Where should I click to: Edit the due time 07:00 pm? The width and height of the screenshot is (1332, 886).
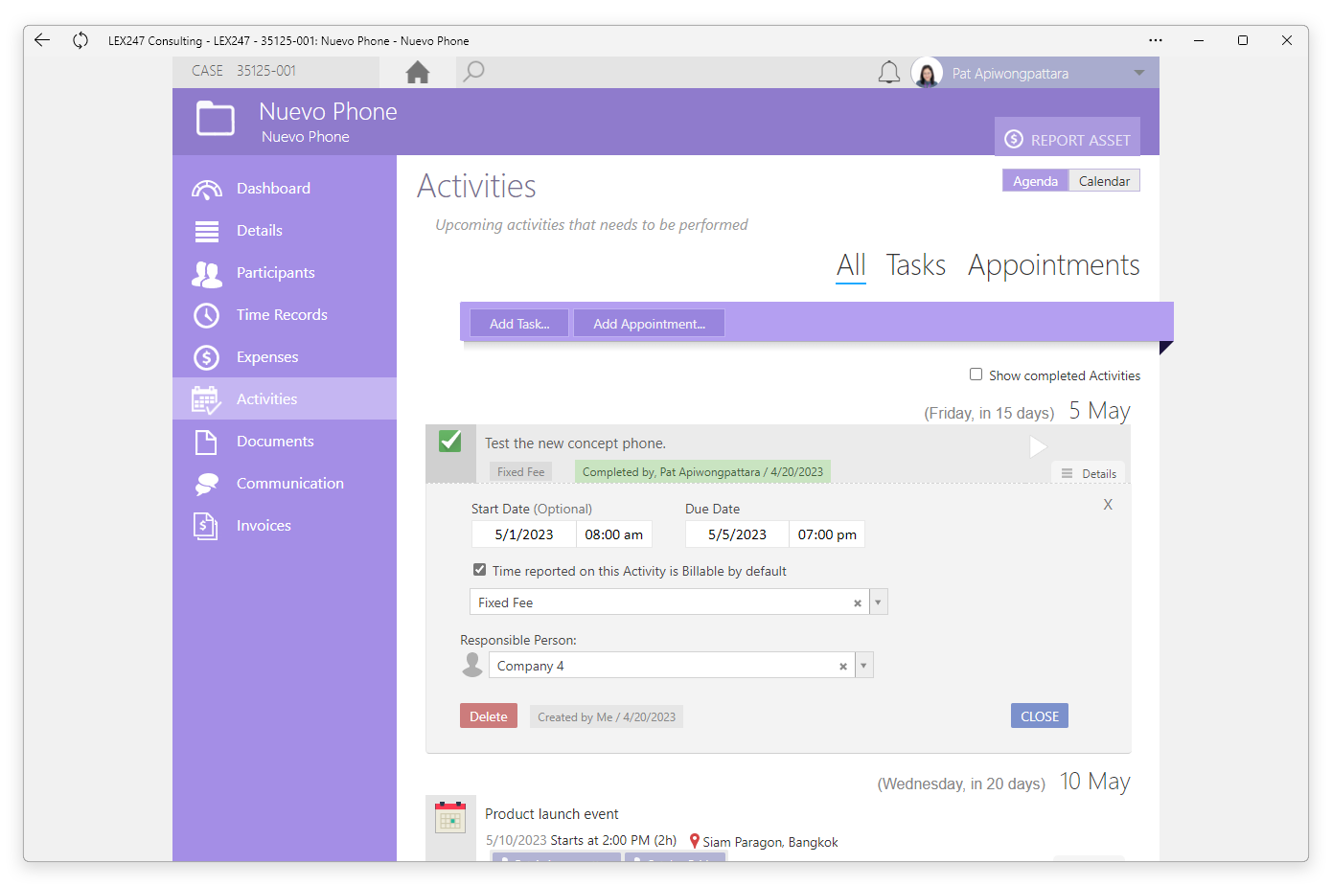click(827, 534)
